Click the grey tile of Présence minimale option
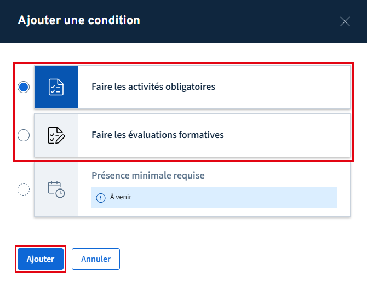 coord(56,208)
